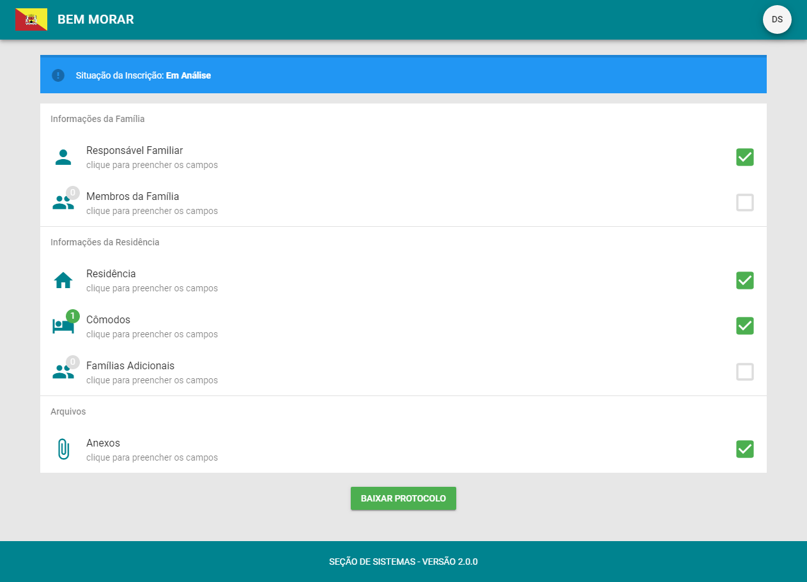The width and height of the screenshot is (807, 582).
Task: Click the info icon in status banner
Action: [x=58, y=75]
